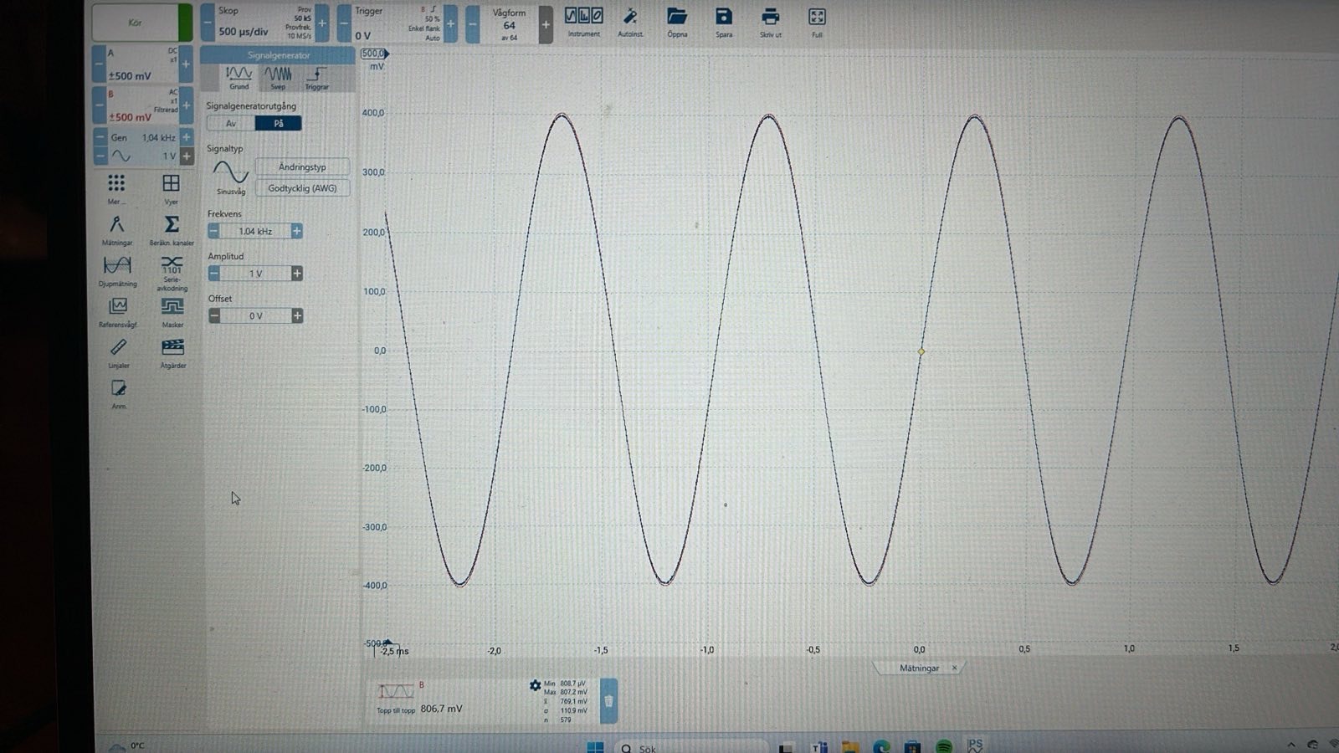The height and width of the screenshot is (753, 1339).
Task: Decrease Offset with minus button
Action: 214,315
